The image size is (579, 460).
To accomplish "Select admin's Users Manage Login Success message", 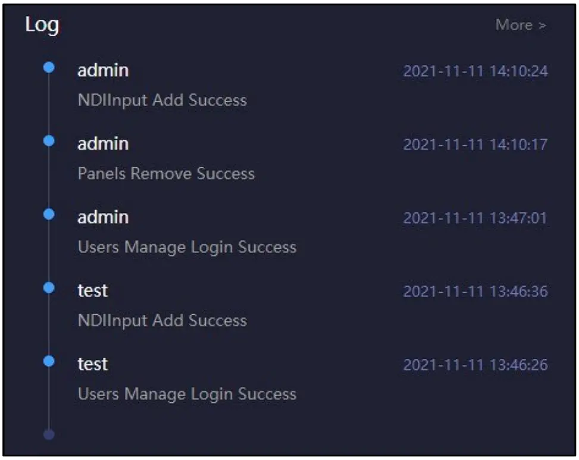I will 187,247.
